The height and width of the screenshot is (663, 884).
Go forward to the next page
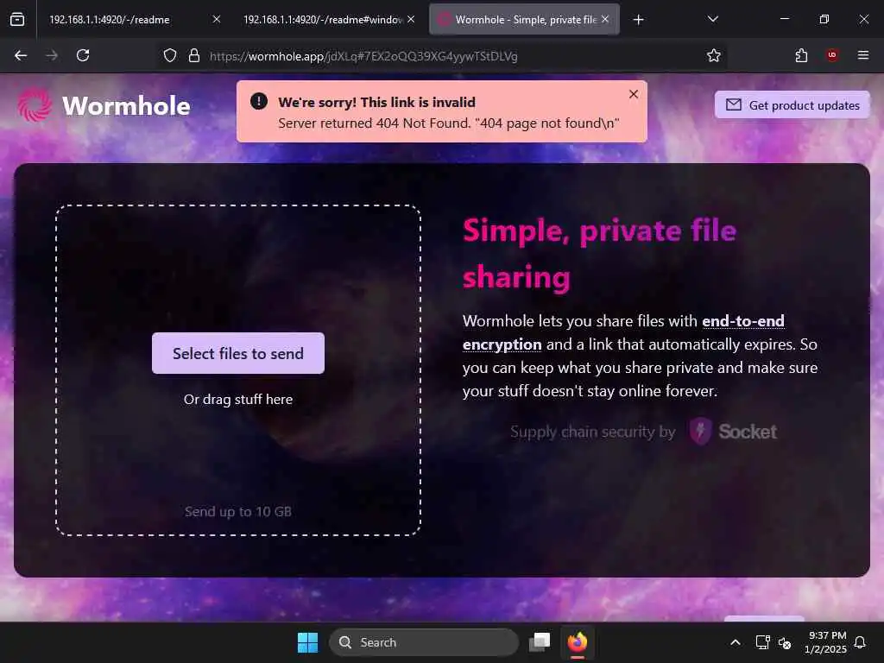[52, 55]
